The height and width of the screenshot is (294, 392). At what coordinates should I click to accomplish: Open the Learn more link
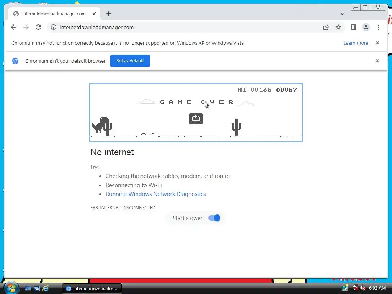[356, 43]
